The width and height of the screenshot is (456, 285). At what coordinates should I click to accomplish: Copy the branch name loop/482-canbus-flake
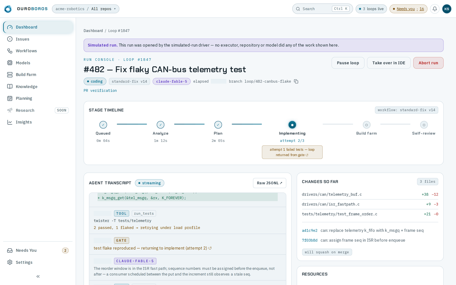(x=296, y=81)
